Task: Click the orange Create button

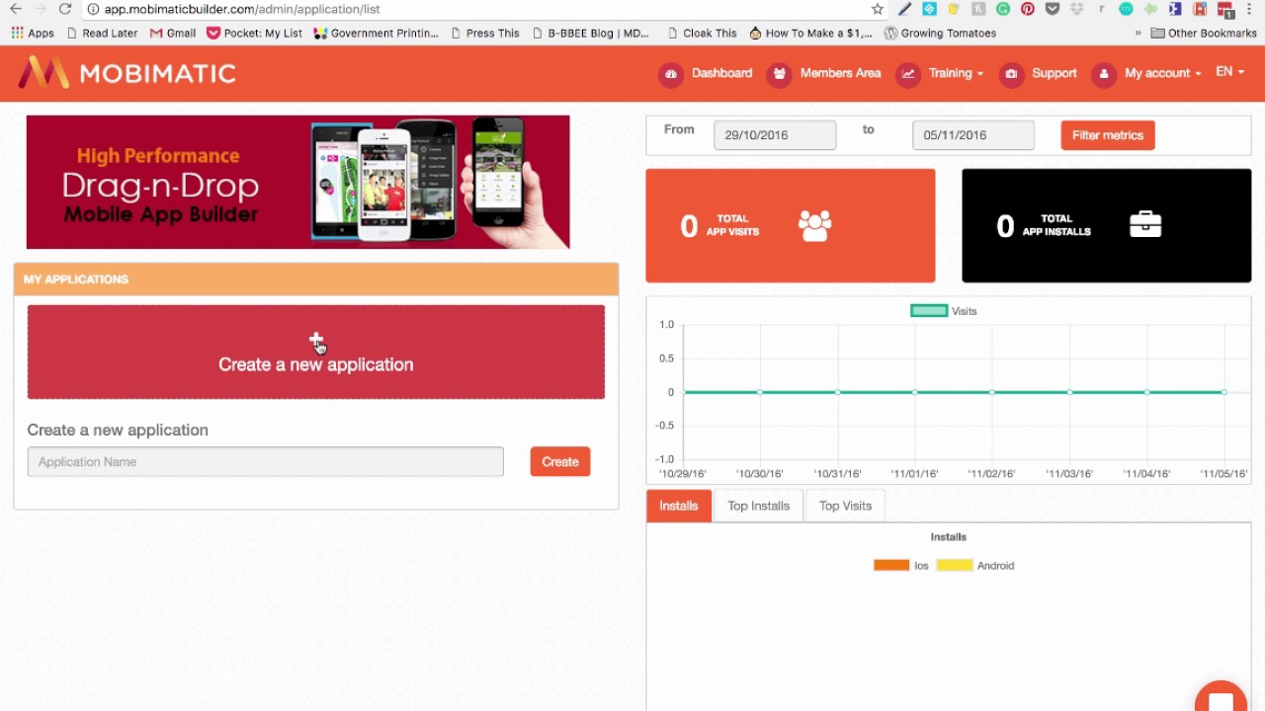Action: pos(560,461)
